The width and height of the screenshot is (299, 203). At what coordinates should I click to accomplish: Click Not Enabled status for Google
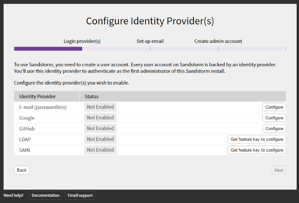(x=100, y=118)
